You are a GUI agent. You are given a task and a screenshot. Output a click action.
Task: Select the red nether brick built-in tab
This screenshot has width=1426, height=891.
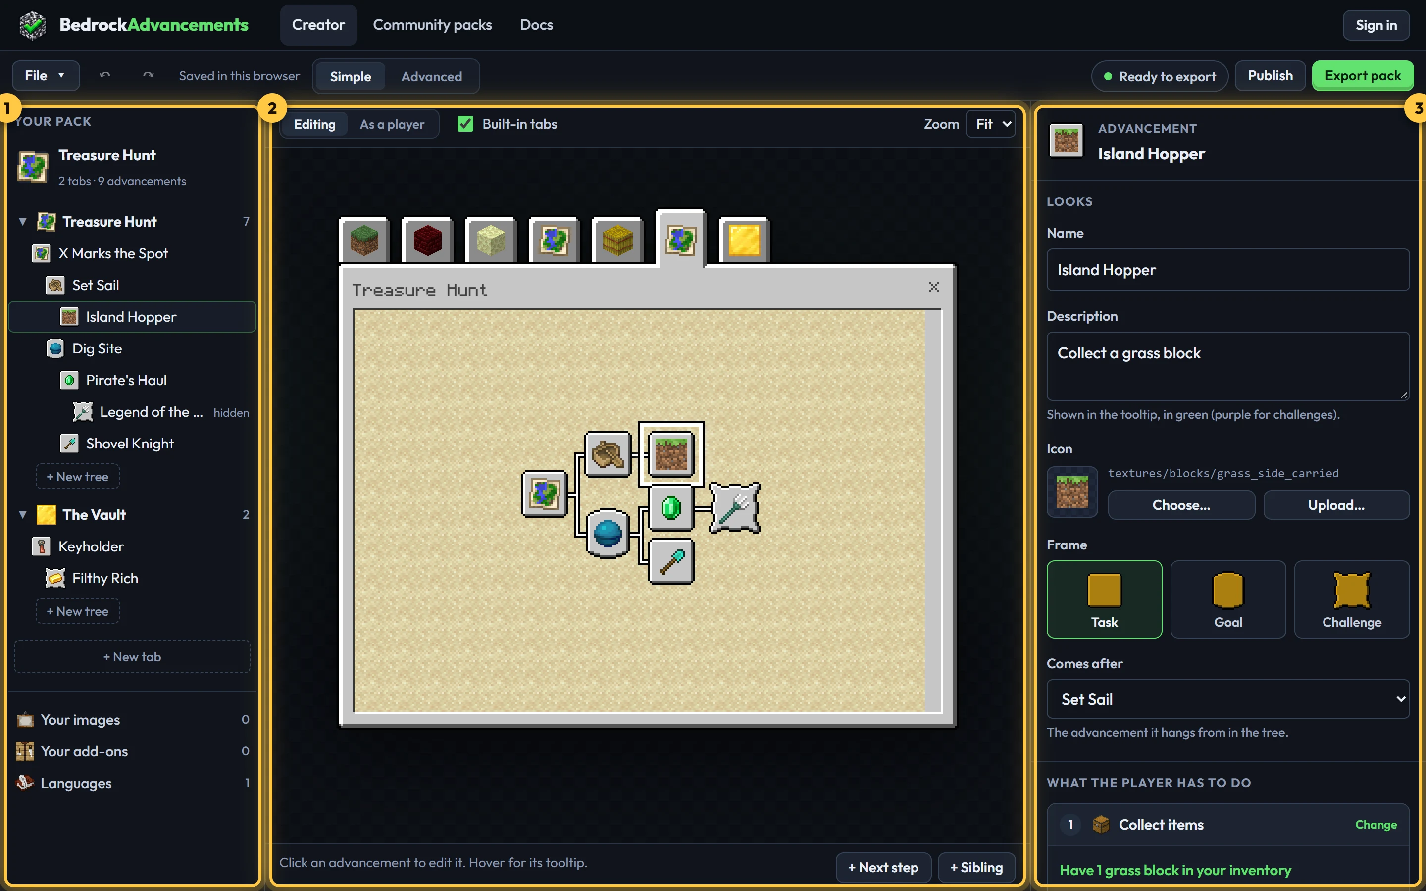[x=428, y=241]
